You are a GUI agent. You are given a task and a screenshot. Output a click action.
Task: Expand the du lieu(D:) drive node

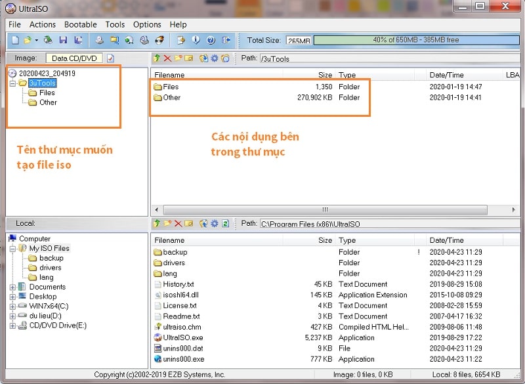click(12, 316)
